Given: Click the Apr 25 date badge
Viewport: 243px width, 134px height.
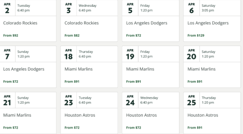Looking at the screenshot, I should 192,100.
